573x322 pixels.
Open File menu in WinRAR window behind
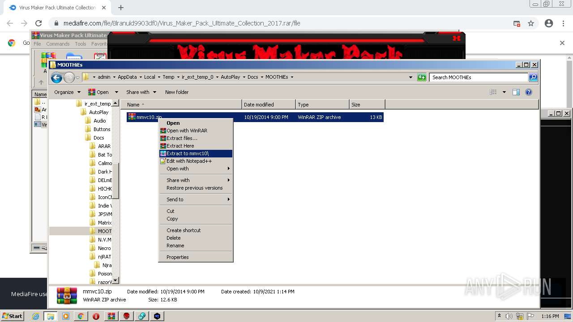point(37,44)
